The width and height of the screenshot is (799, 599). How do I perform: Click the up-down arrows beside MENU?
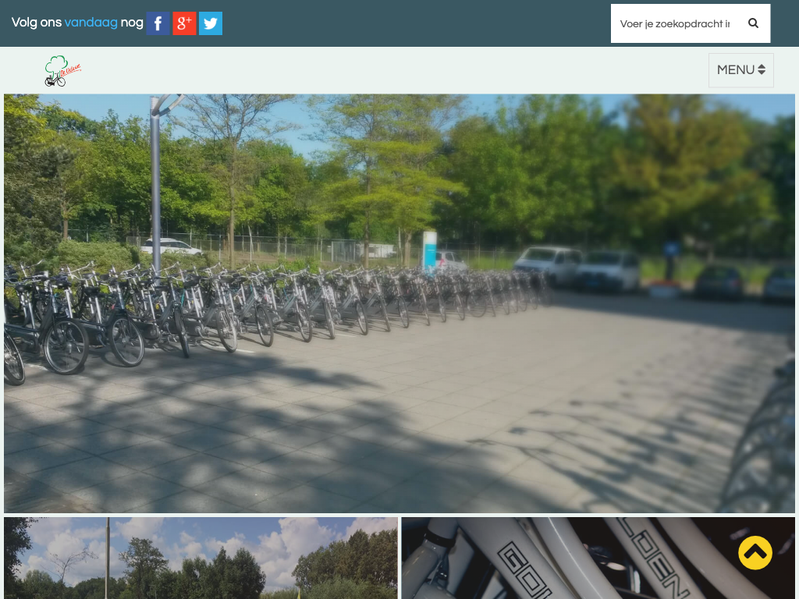click(762, 70)
